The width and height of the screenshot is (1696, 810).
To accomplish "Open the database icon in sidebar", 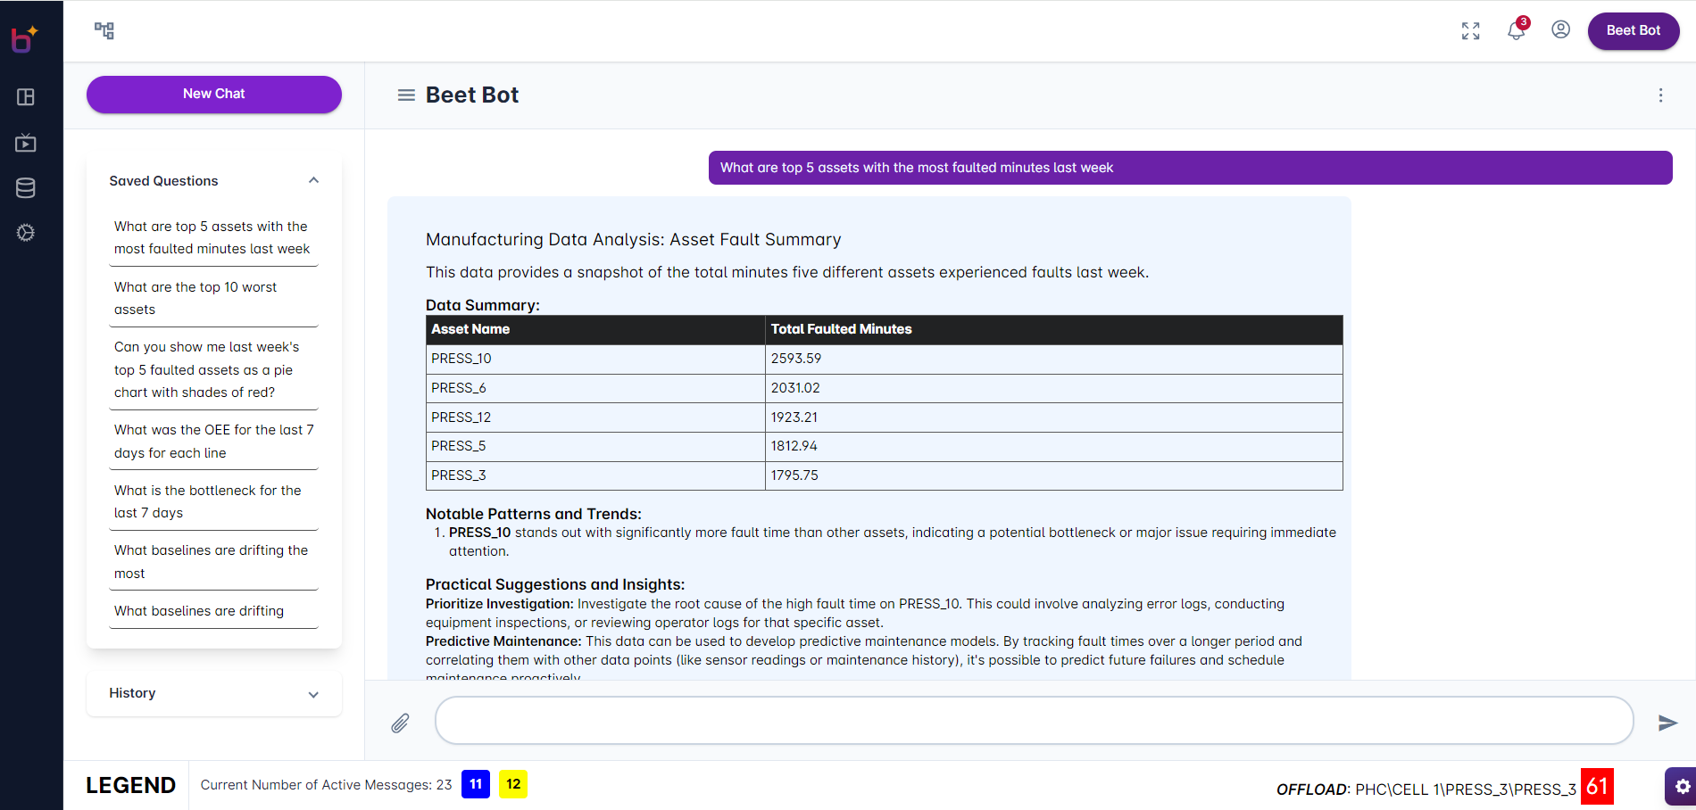I will [x=26, y=188].
